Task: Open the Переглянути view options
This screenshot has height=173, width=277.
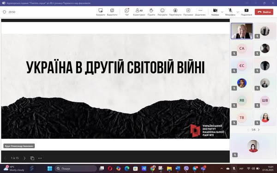Action: pos(175,12)
